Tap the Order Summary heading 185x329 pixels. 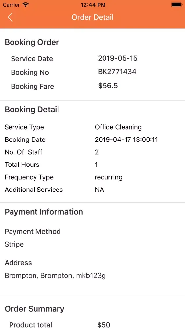[35, 309]
